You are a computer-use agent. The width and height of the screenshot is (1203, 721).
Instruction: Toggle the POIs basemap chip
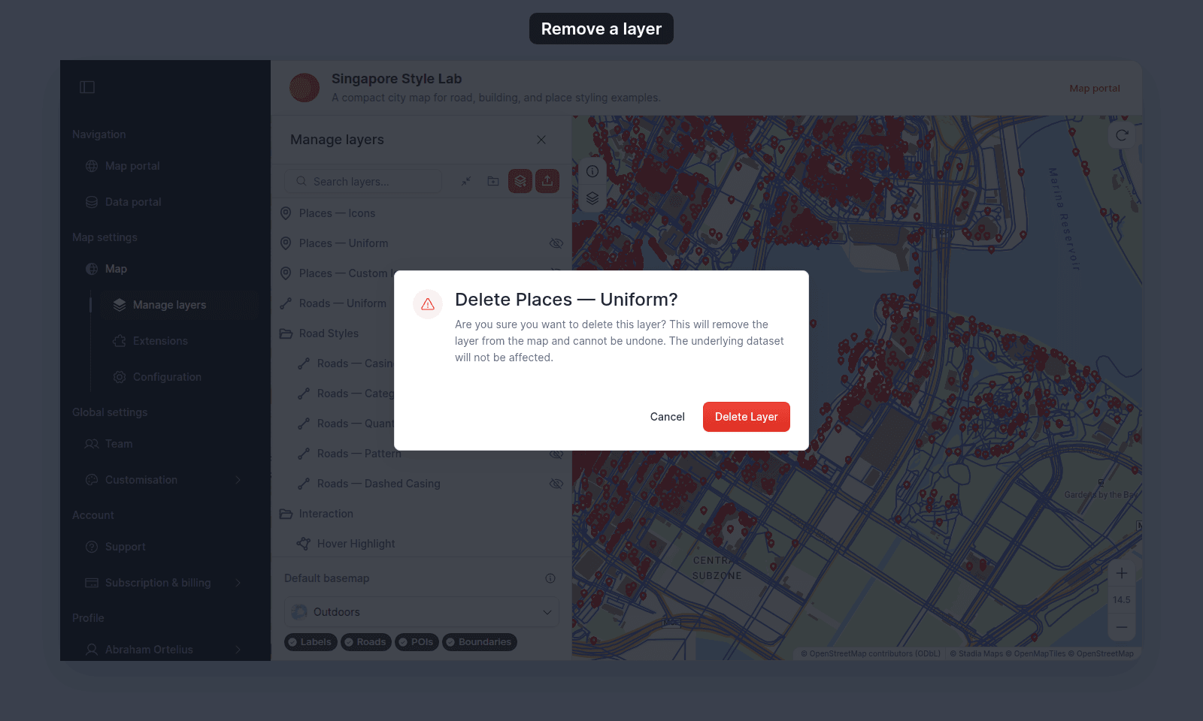417,642
